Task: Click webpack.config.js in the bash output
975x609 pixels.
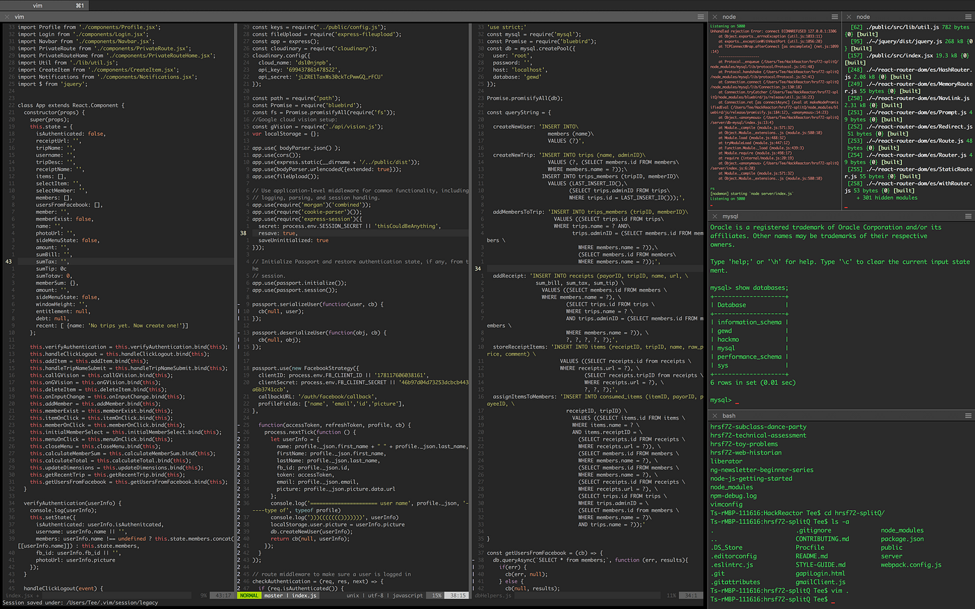Action: (912, 565)
